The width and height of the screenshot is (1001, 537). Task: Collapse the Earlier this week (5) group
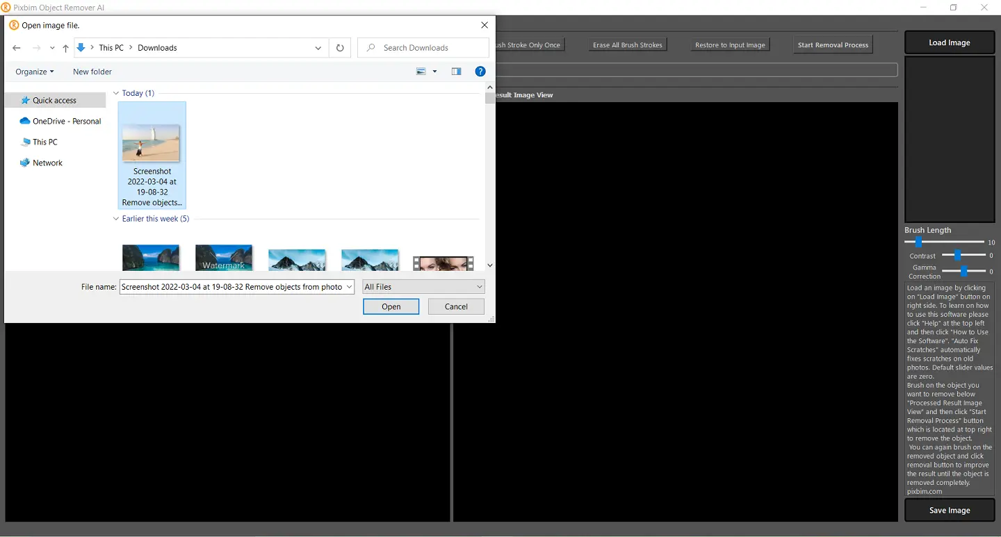(x=116, y=219)
